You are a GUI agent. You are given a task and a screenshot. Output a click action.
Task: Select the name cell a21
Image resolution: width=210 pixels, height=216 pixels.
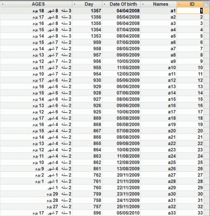coord(159,137)
